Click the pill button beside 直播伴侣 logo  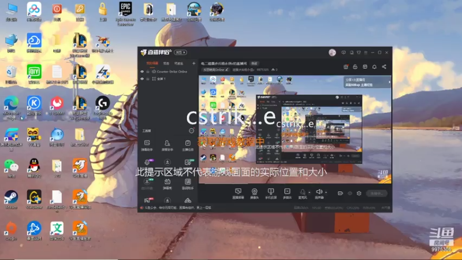click(x=180, y=53)
